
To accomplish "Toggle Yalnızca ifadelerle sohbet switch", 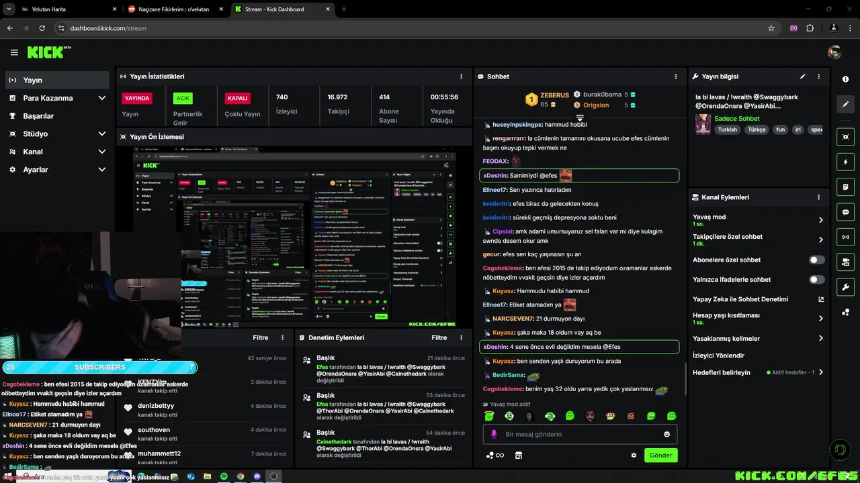I will point(817,279).
